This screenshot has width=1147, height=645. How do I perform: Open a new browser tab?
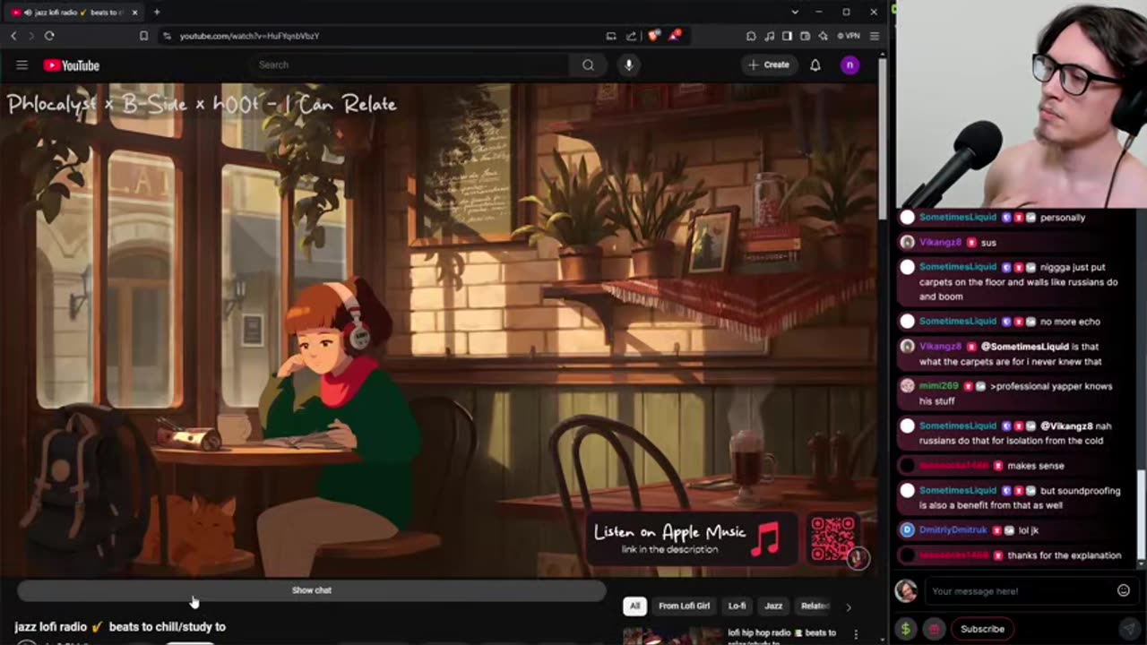click(x=156, y=12)
